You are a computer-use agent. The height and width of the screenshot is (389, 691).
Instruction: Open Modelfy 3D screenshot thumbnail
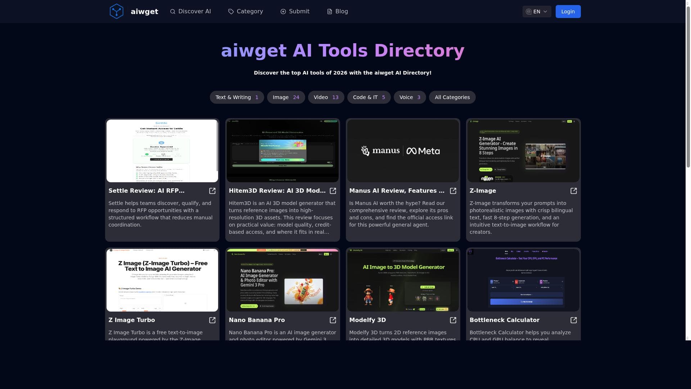403,280
